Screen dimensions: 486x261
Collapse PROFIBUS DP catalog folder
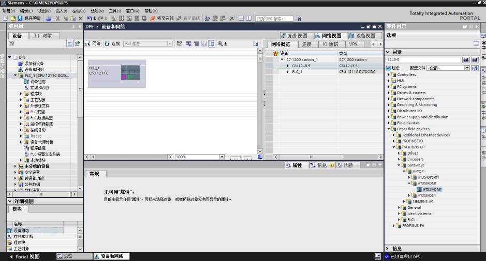pos(394,147)
